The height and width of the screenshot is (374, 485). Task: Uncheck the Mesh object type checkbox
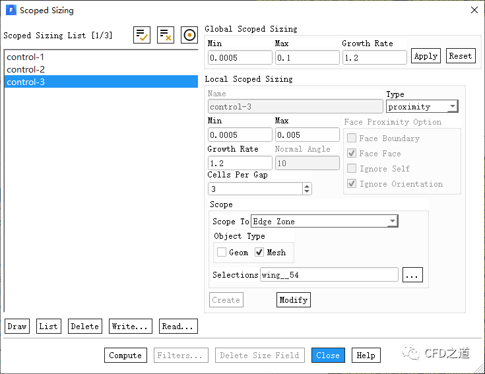(259, 252)
